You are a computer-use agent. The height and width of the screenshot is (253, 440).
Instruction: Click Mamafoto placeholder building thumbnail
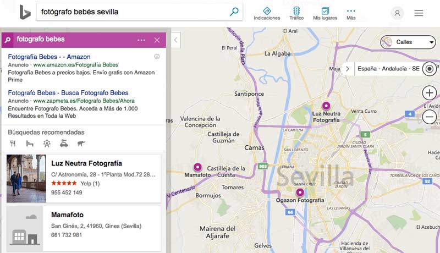pyautogui.click(x=25, y=228)
